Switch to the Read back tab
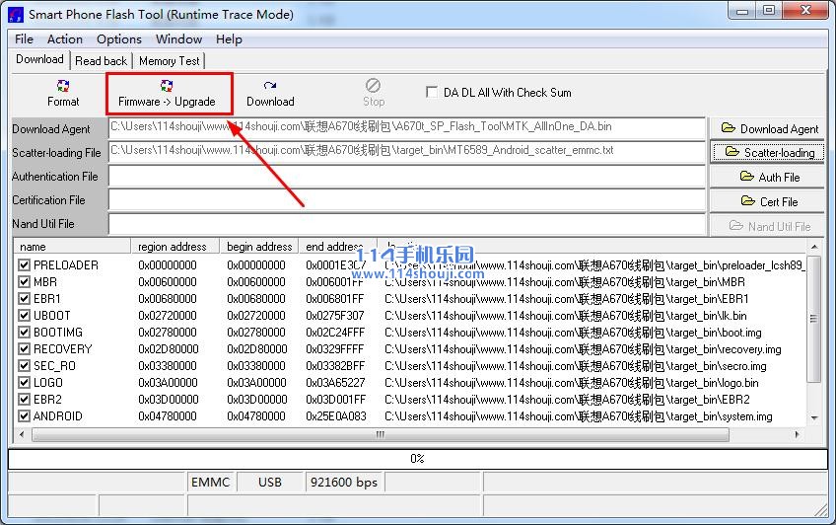This screenshot has width=836, height=525. click(x=102, y=61)
